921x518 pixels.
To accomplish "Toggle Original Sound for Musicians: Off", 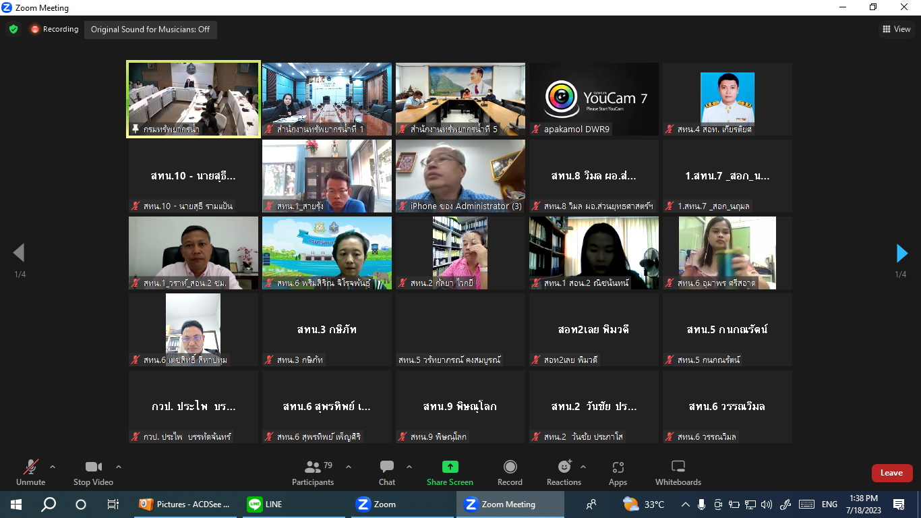I will [x=150, y=30].
